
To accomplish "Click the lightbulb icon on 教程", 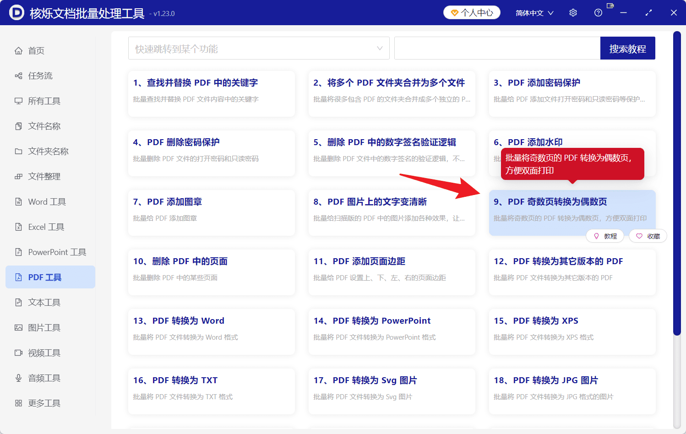I will (x=596, y=236).
